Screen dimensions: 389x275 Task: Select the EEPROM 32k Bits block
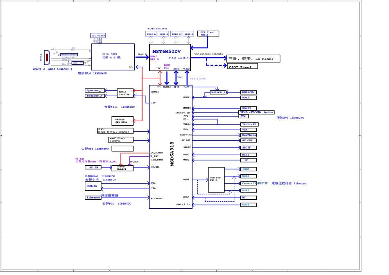122,121
